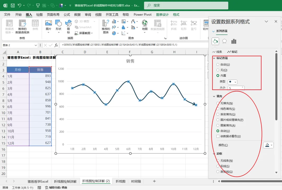Select the Effects pentagon icon
The image size is (282, 190).
(225, 41)
